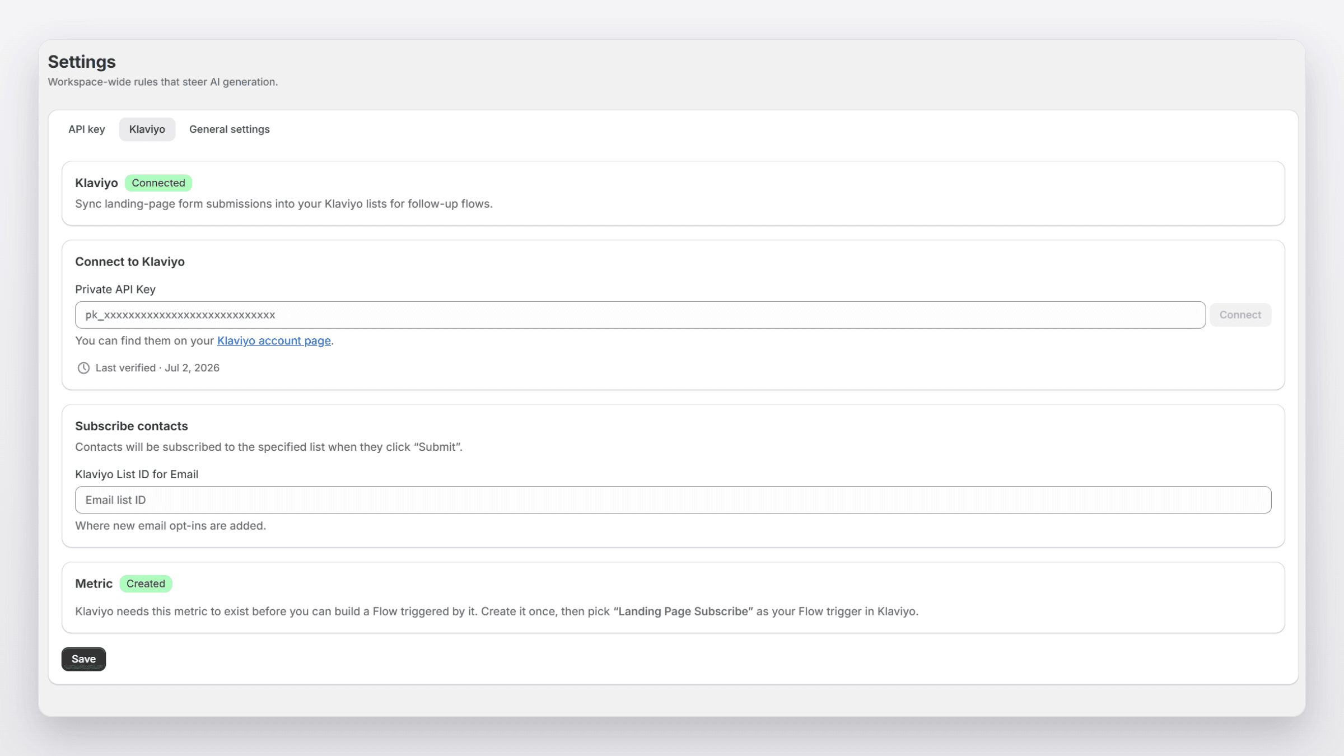Click the Connected status badge

point(158,183)
